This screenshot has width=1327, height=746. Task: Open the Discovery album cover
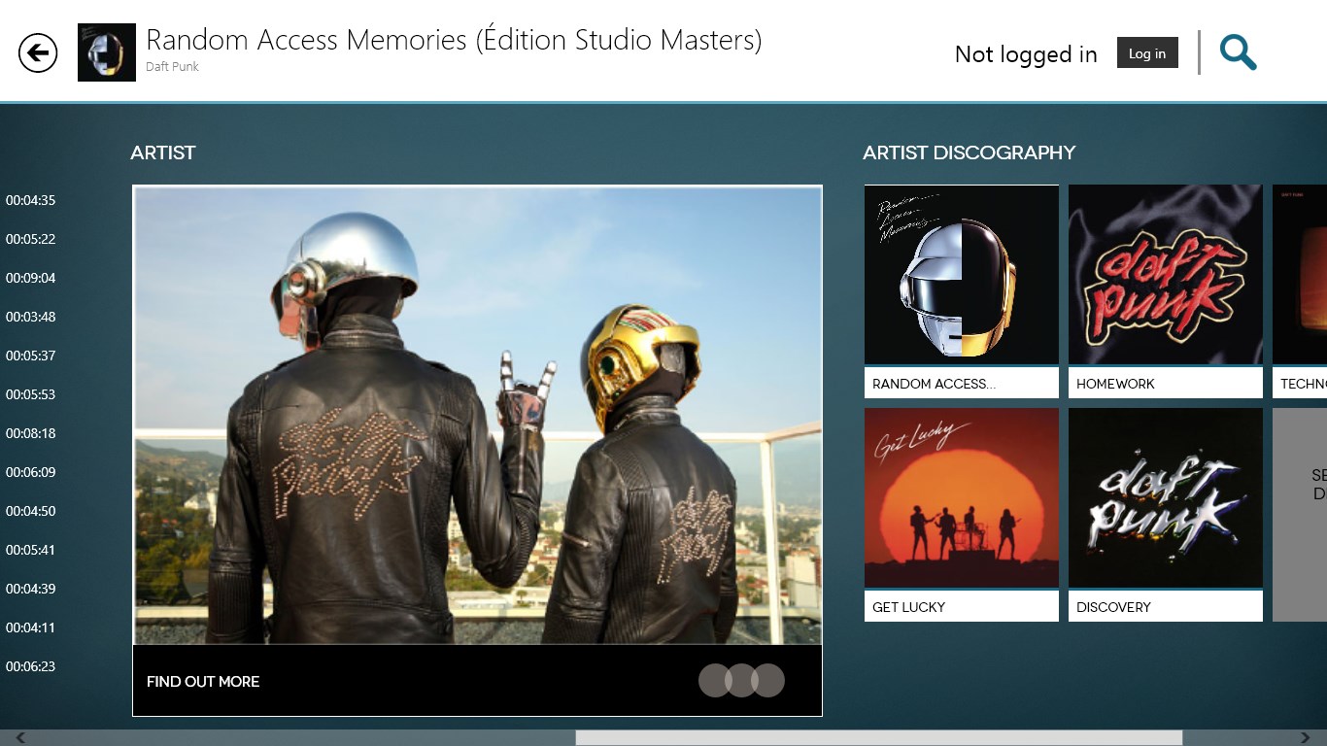[x=1166, y=497]
